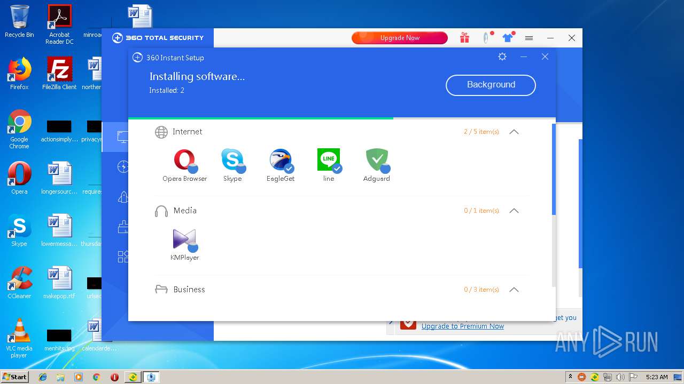Image resolution: width=684 pixels, height=384 pixels.
Task: Select the Opera Browser app icon
Action: click(184, 160)
